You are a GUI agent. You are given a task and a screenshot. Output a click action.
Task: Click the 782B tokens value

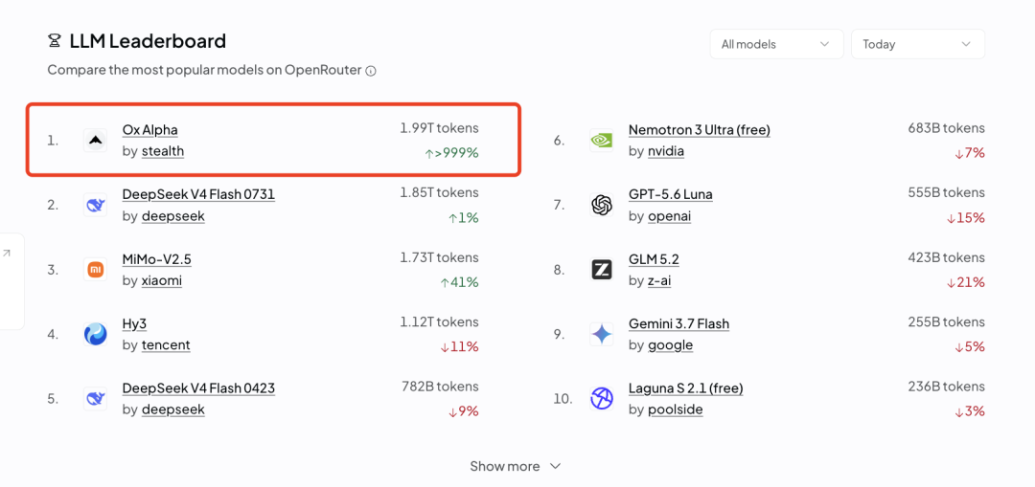pyautogui.click(x=440, y=387)
